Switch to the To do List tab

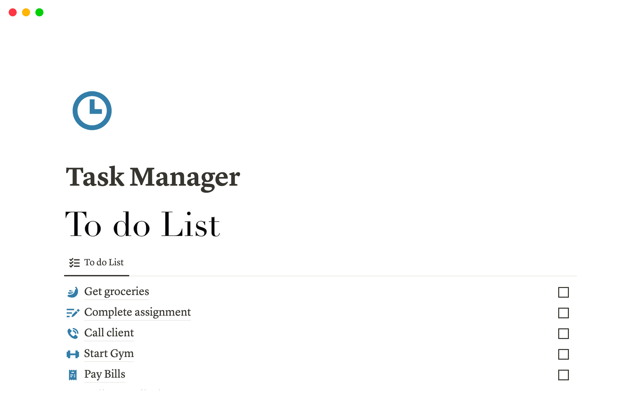(104, 263)
